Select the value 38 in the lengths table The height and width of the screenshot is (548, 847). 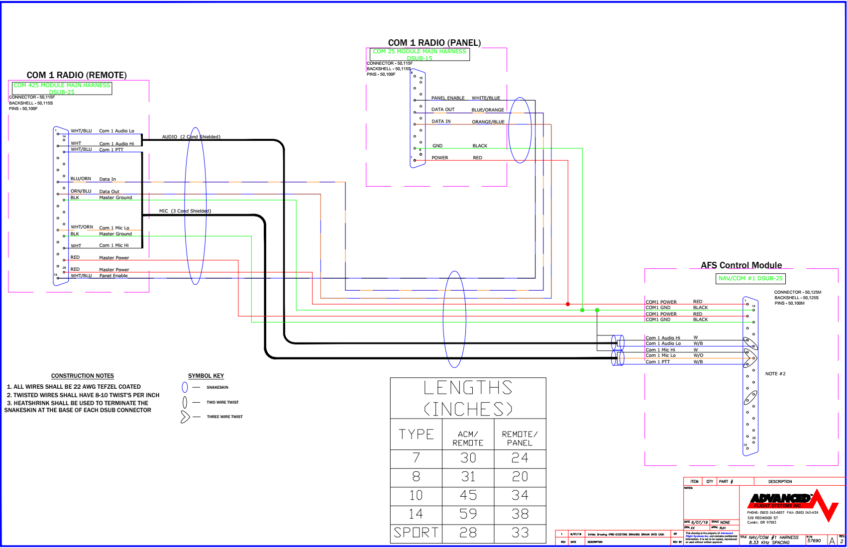pos(520,514)
